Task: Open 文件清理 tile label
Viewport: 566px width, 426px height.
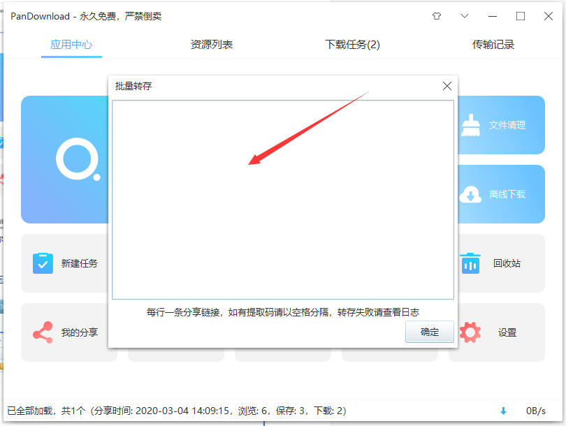Action: tap(507, 125)
